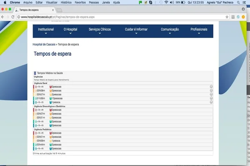Expand the 00h08m row in Urgência Geral
The height and width of the screenshot is (166, 250).
click(x=211, y=90)
